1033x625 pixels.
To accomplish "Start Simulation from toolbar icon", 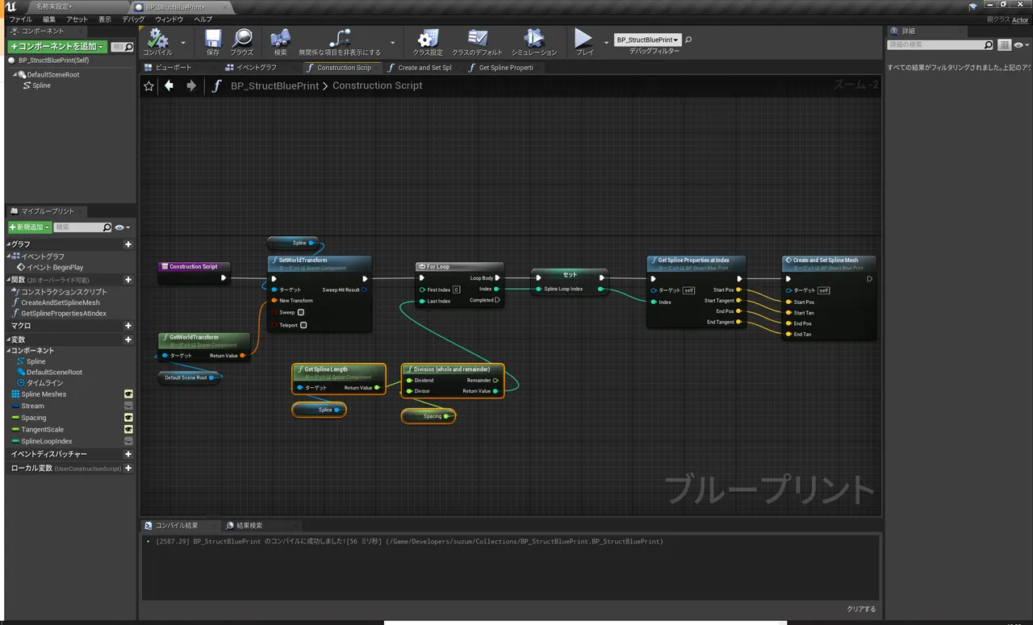I will 533,38.
